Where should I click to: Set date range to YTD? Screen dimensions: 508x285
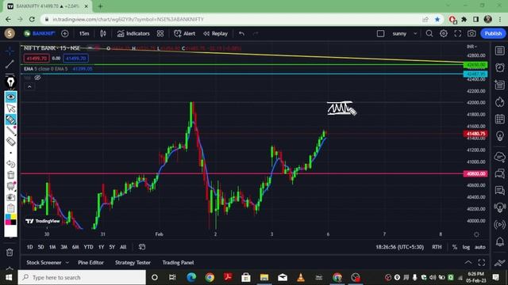point(88,247)
